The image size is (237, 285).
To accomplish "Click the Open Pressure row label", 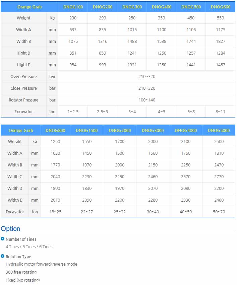I will coord(23,76).
